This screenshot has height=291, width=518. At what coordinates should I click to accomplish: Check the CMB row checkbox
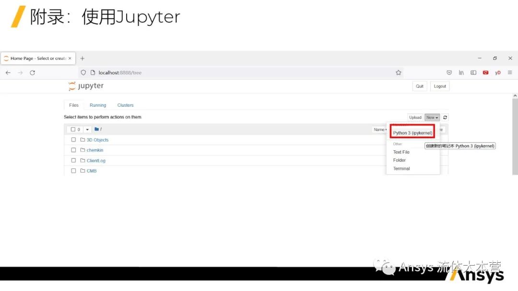73,171
